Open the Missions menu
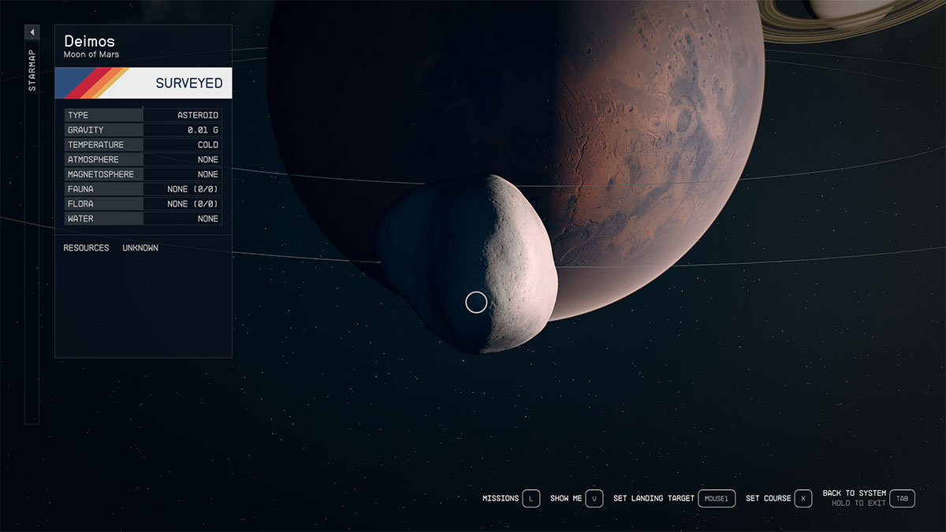946x532 pixels. point(501,498)
